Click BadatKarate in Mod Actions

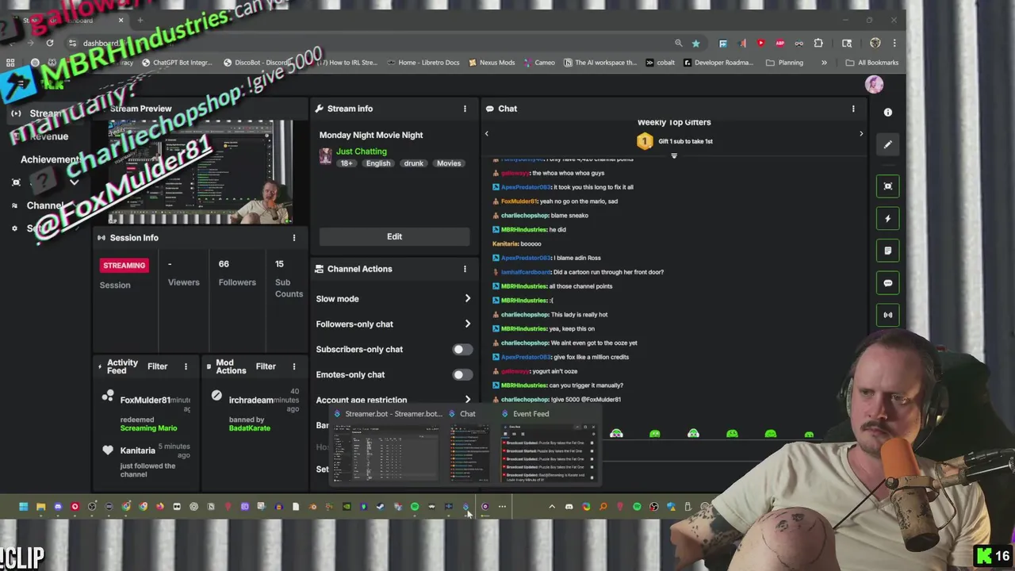(249, 428)
